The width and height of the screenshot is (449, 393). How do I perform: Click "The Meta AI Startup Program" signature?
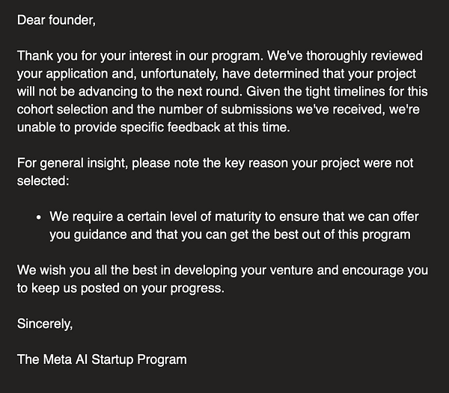[x=102, y=359]
